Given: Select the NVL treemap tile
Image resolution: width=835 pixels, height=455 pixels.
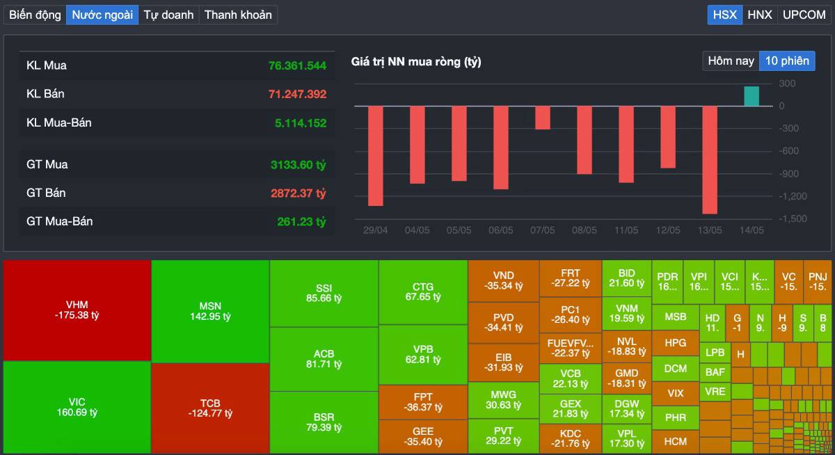Looking at the screenshot, I should [x=626, y=346].
